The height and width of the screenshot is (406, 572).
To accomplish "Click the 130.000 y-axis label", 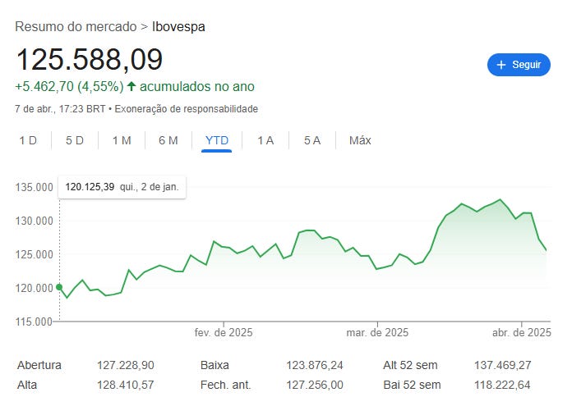I will (34, 221).
